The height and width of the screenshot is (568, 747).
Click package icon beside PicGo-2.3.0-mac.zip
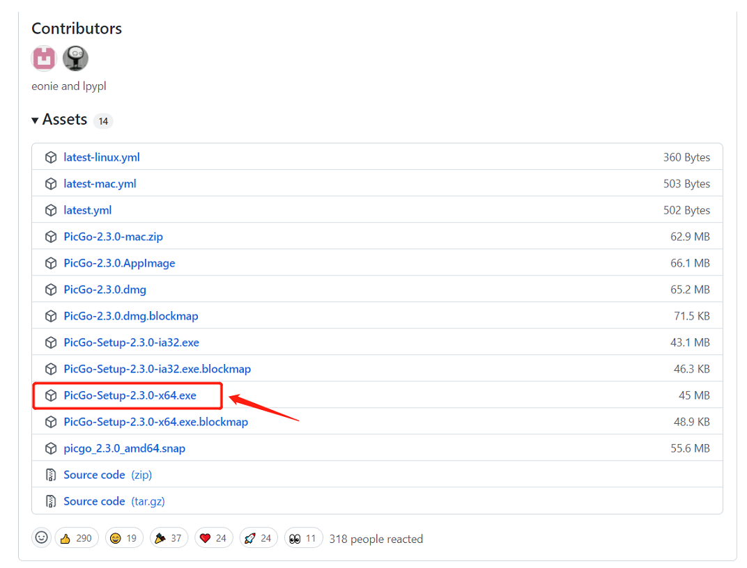[50, 237]
